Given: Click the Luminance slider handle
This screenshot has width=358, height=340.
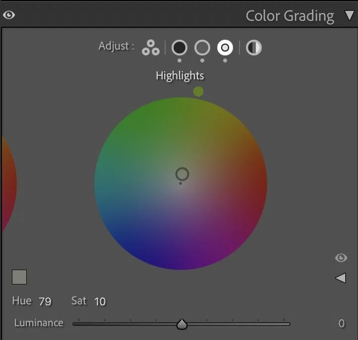Looking at the screenshot, I should click(x=182, y=324).
